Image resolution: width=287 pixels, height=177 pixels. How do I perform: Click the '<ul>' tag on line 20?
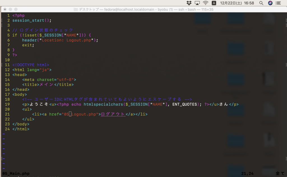coord(27,109)
